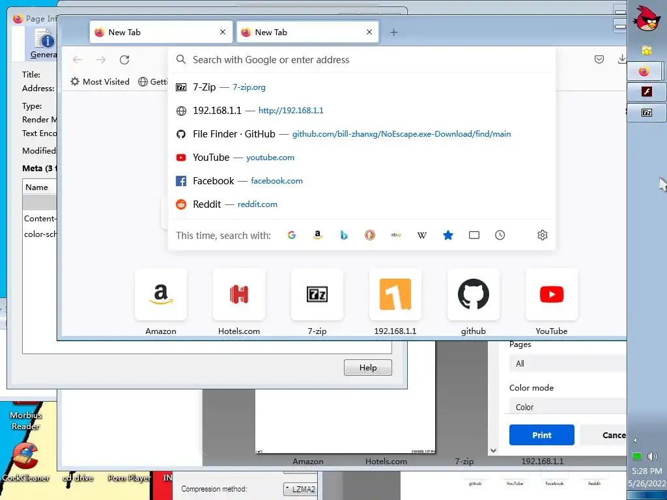This screenshot has height=500, width=667.
Task: Switch to the first New Tab
Action: tap(161, 33)
